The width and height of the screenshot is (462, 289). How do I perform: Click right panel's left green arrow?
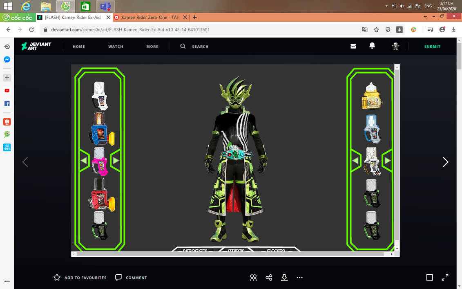(x=356, y=160)
